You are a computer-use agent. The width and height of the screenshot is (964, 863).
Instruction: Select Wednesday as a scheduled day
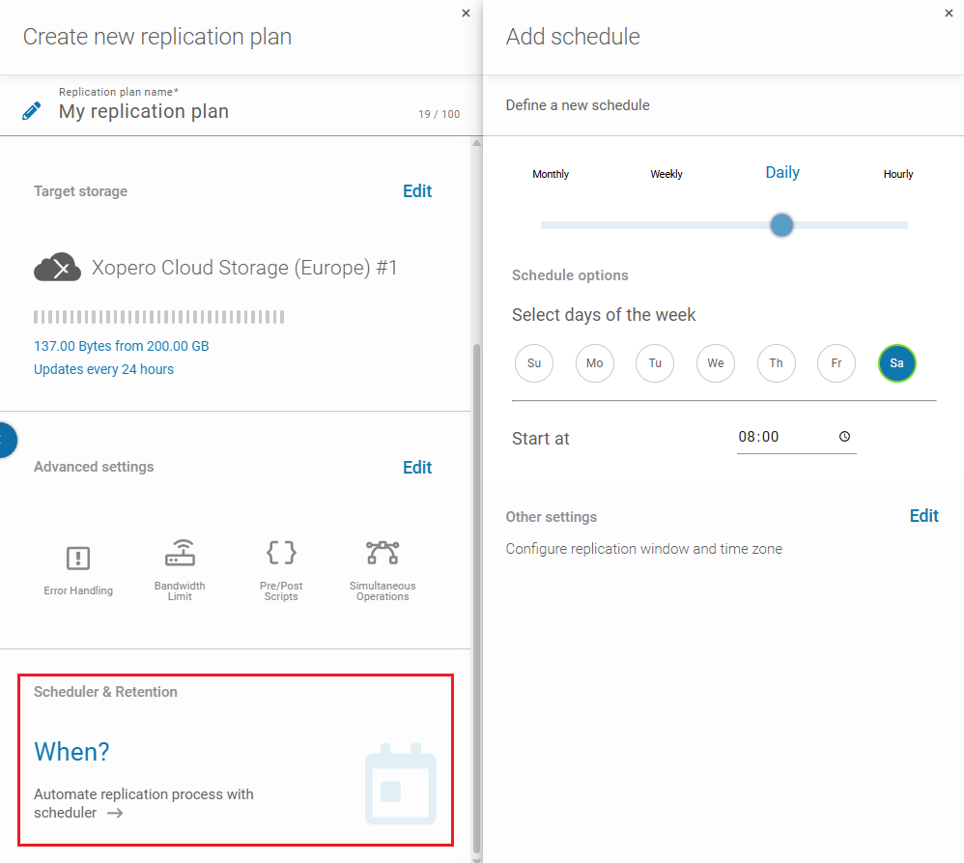click(715, 363)
